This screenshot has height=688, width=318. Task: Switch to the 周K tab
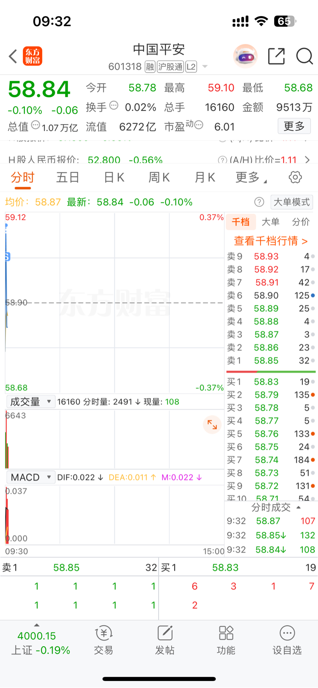pyautogui.click(x=159, y=177)
